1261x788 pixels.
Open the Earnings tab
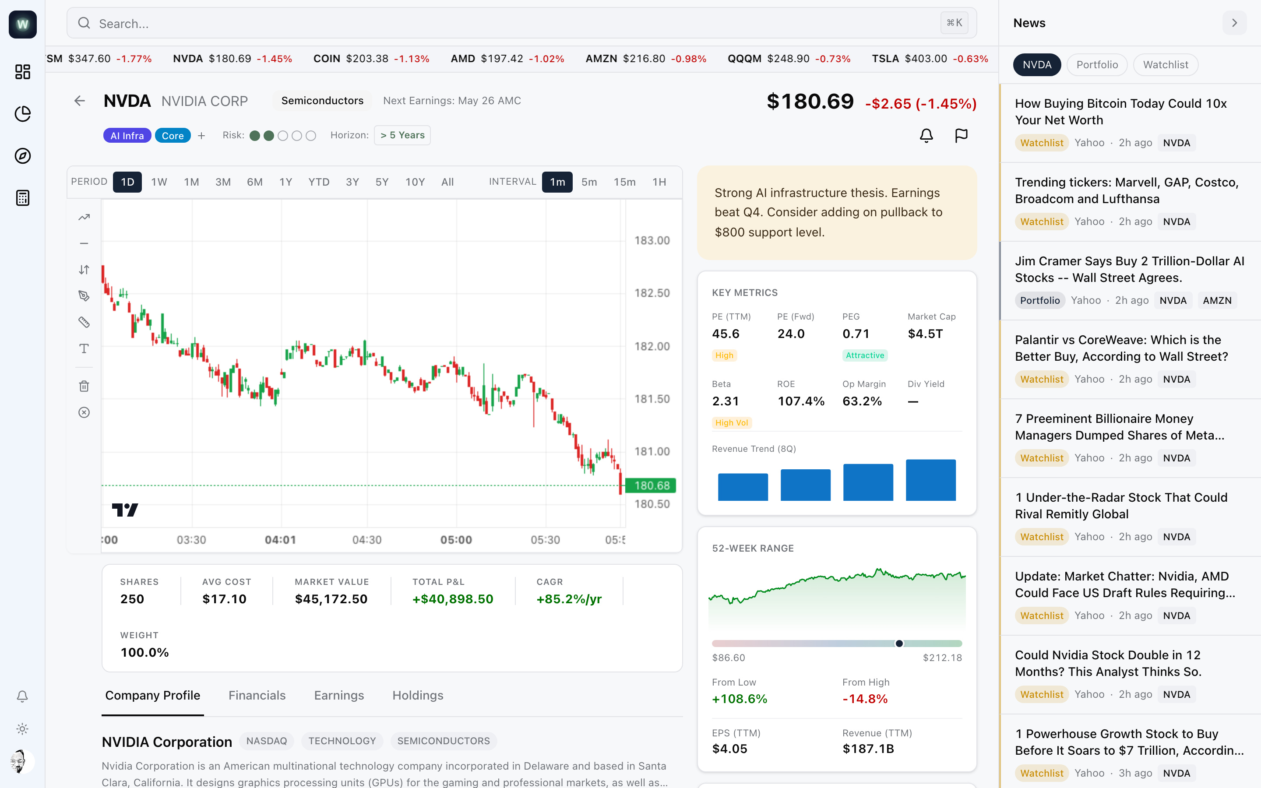coord(339,695)
